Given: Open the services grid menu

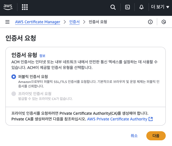Looking at the screenshot, I should (25, 7).
